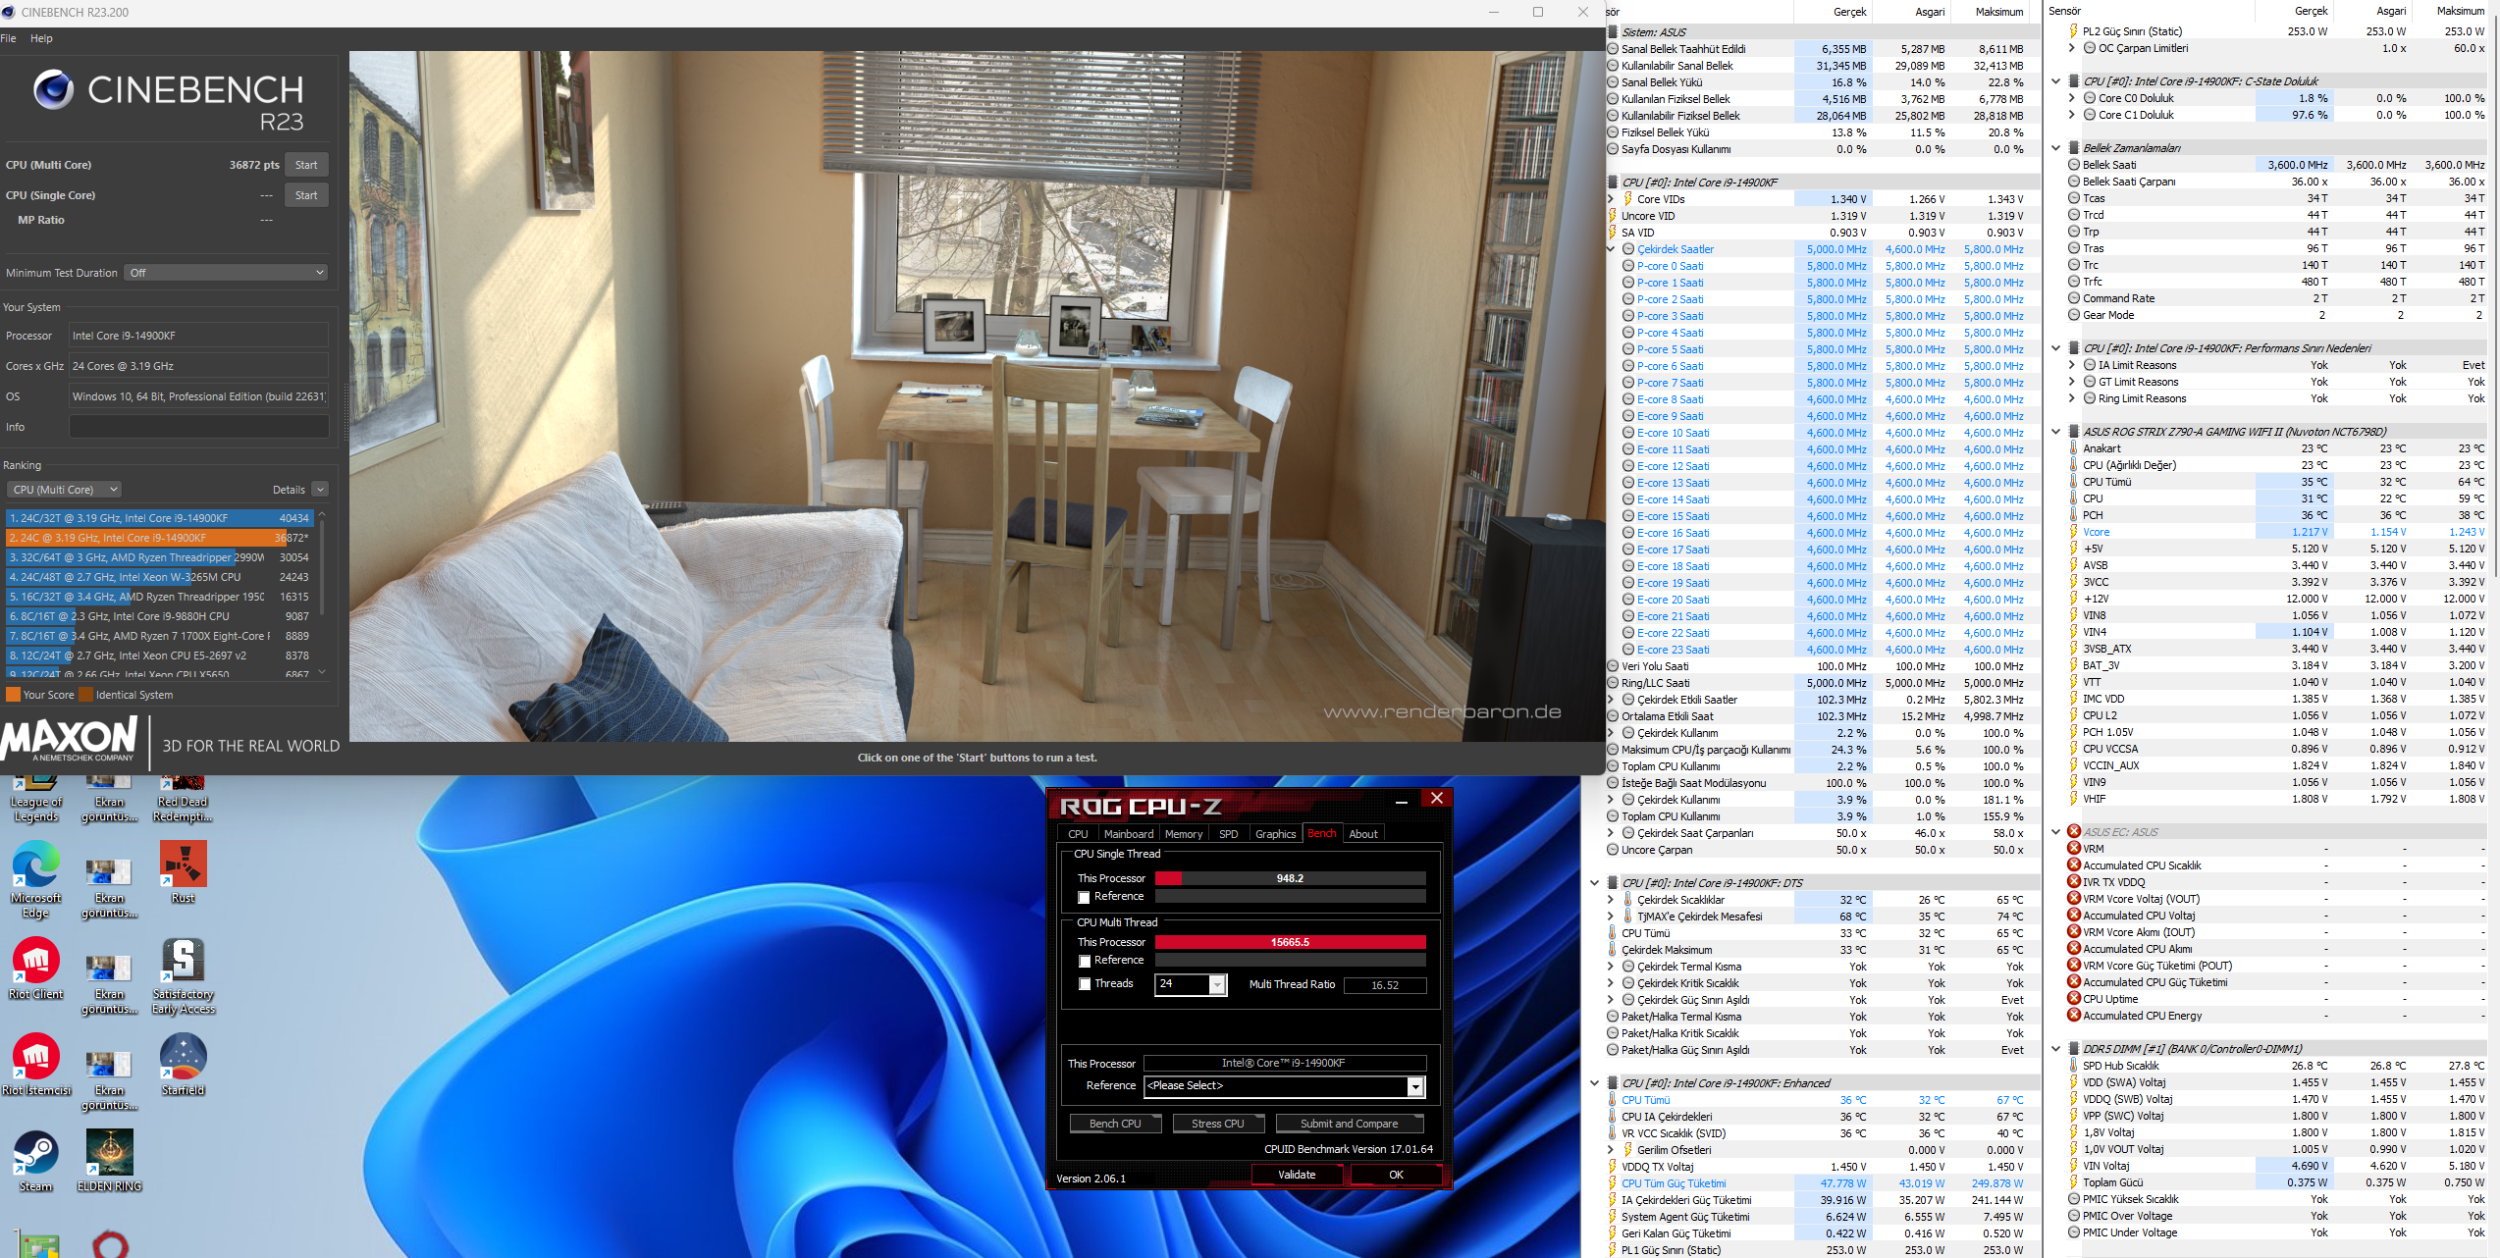The height and width of the screenshot is (1258, 2500).
Task: Switch to Graphics tab in CPU-Z
Action: [x=1275, y=834]
